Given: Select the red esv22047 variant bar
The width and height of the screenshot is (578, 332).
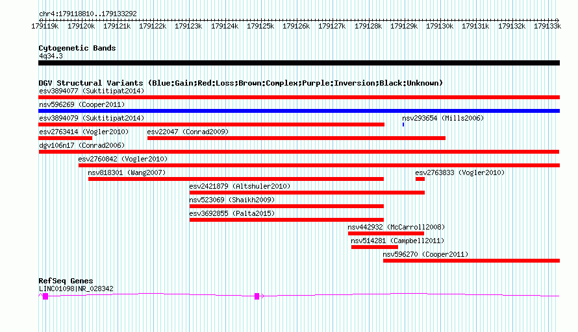Looking at the screenshot, I should point(296,138).
